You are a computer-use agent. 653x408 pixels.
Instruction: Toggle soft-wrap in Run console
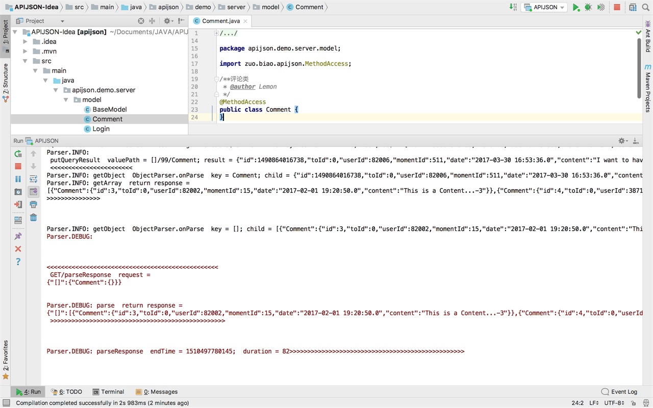(34, 179)
